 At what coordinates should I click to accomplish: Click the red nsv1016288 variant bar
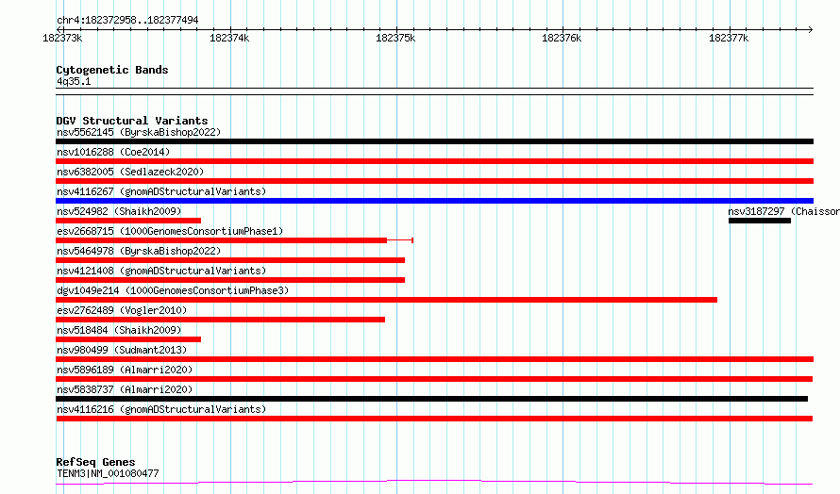coord(434,161)
